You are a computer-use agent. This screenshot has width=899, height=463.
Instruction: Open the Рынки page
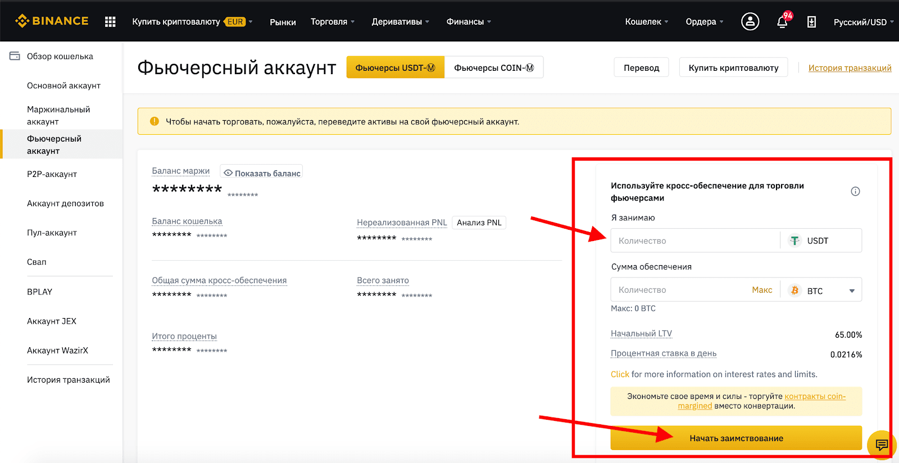(x=283, y=22)
